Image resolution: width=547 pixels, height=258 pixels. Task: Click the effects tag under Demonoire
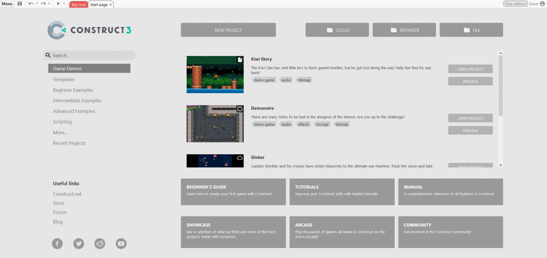pyautogui.click(x=303, y=124)
